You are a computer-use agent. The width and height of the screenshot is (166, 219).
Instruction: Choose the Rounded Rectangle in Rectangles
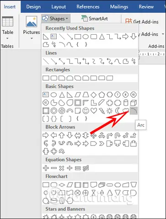(54, 78)
